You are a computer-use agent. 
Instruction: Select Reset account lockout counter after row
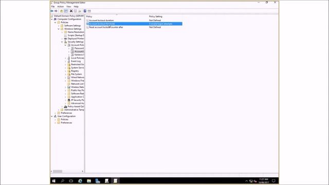click(134, 27)
